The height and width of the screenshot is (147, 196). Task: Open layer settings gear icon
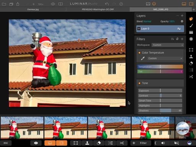pos(182,21)
